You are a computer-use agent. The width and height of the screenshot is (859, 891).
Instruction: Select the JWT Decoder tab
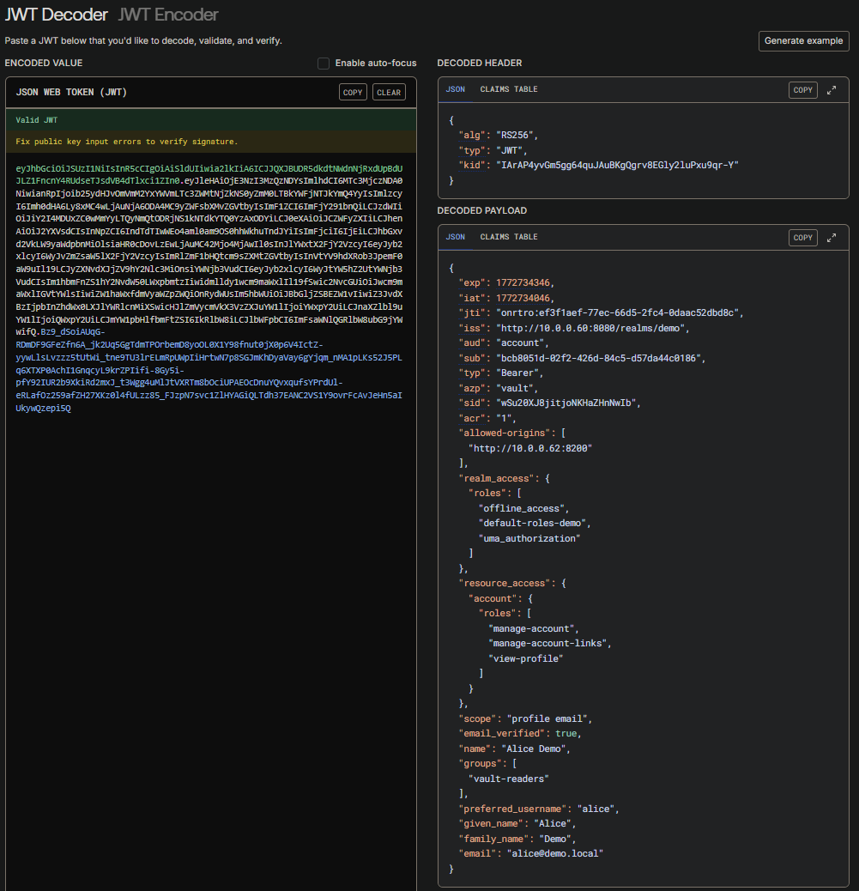click(57, 15)
